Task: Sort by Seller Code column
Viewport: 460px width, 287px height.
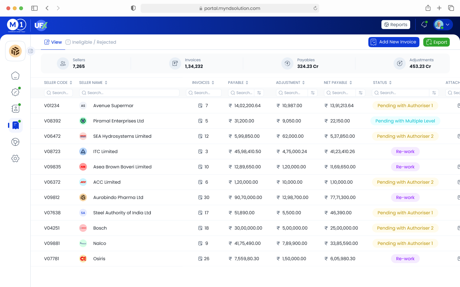Action: point(71,83)
